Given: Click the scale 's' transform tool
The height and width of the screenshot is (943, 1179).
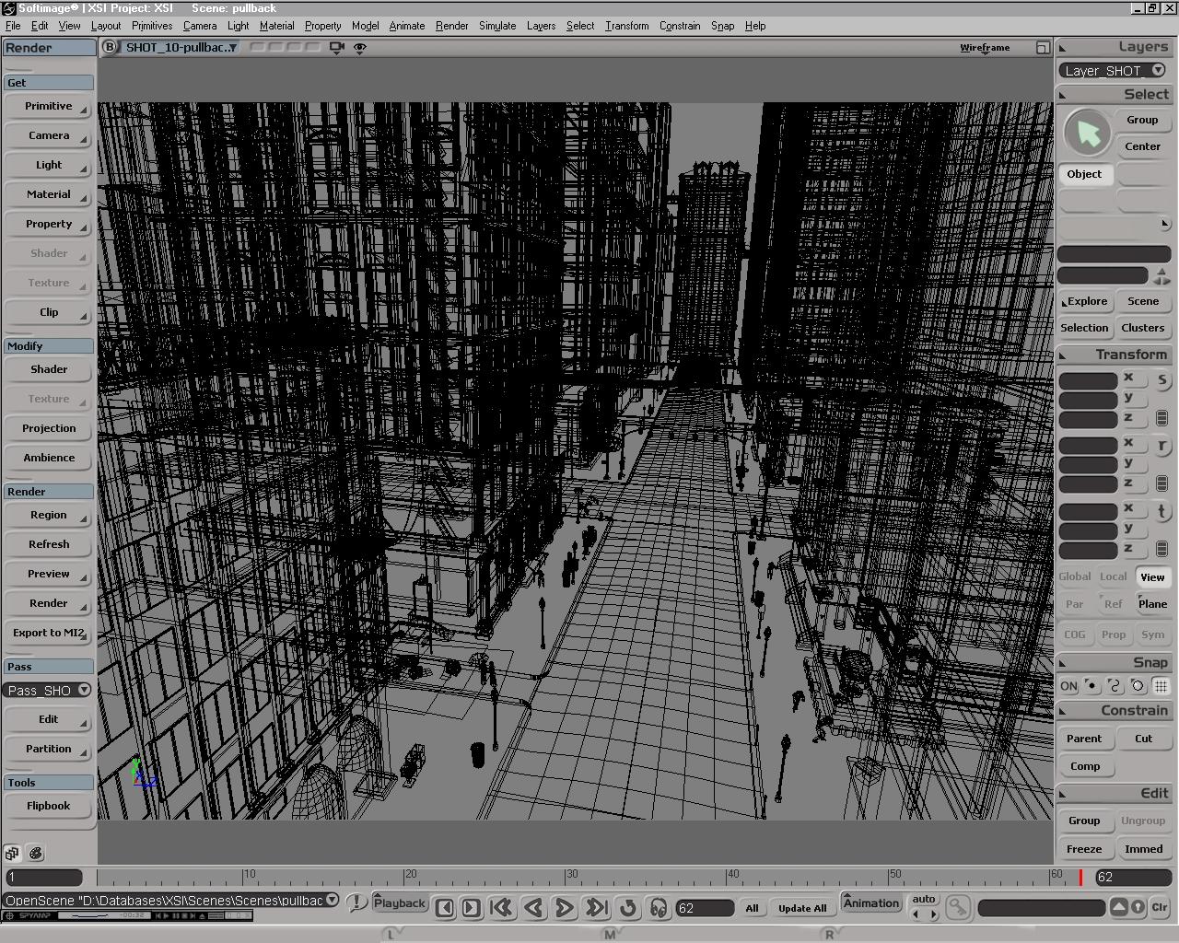Looking at the screenshot, I should tap(1161, 379).
